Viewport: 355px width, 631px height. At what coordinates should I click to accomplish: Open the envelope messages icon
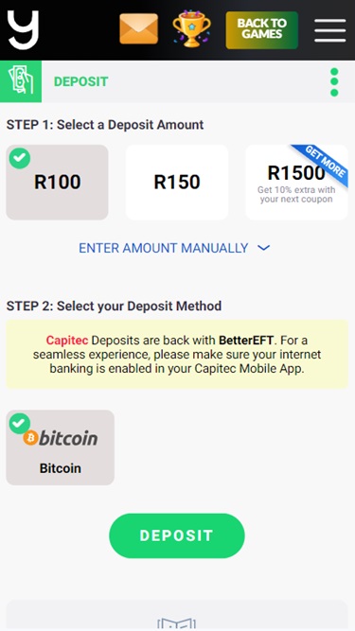pos(138,29)
